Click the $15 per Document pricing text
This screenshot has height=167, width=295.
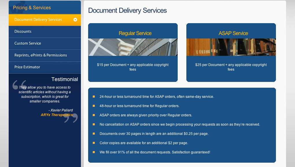pos(133,67)
